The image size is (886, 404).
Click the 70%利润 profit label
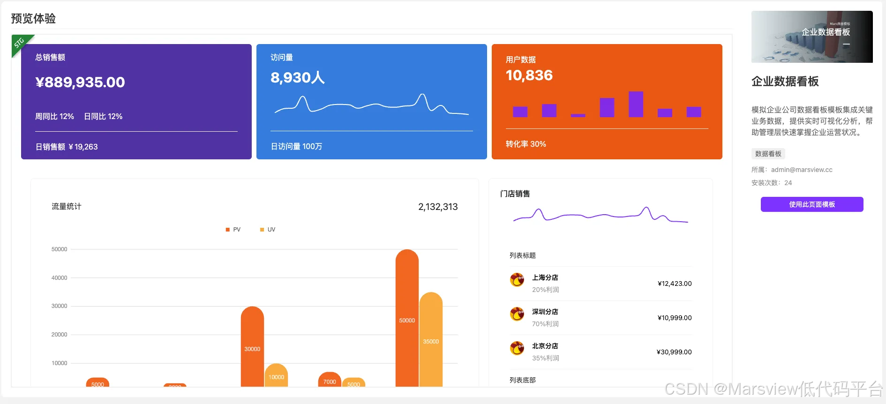545,324
